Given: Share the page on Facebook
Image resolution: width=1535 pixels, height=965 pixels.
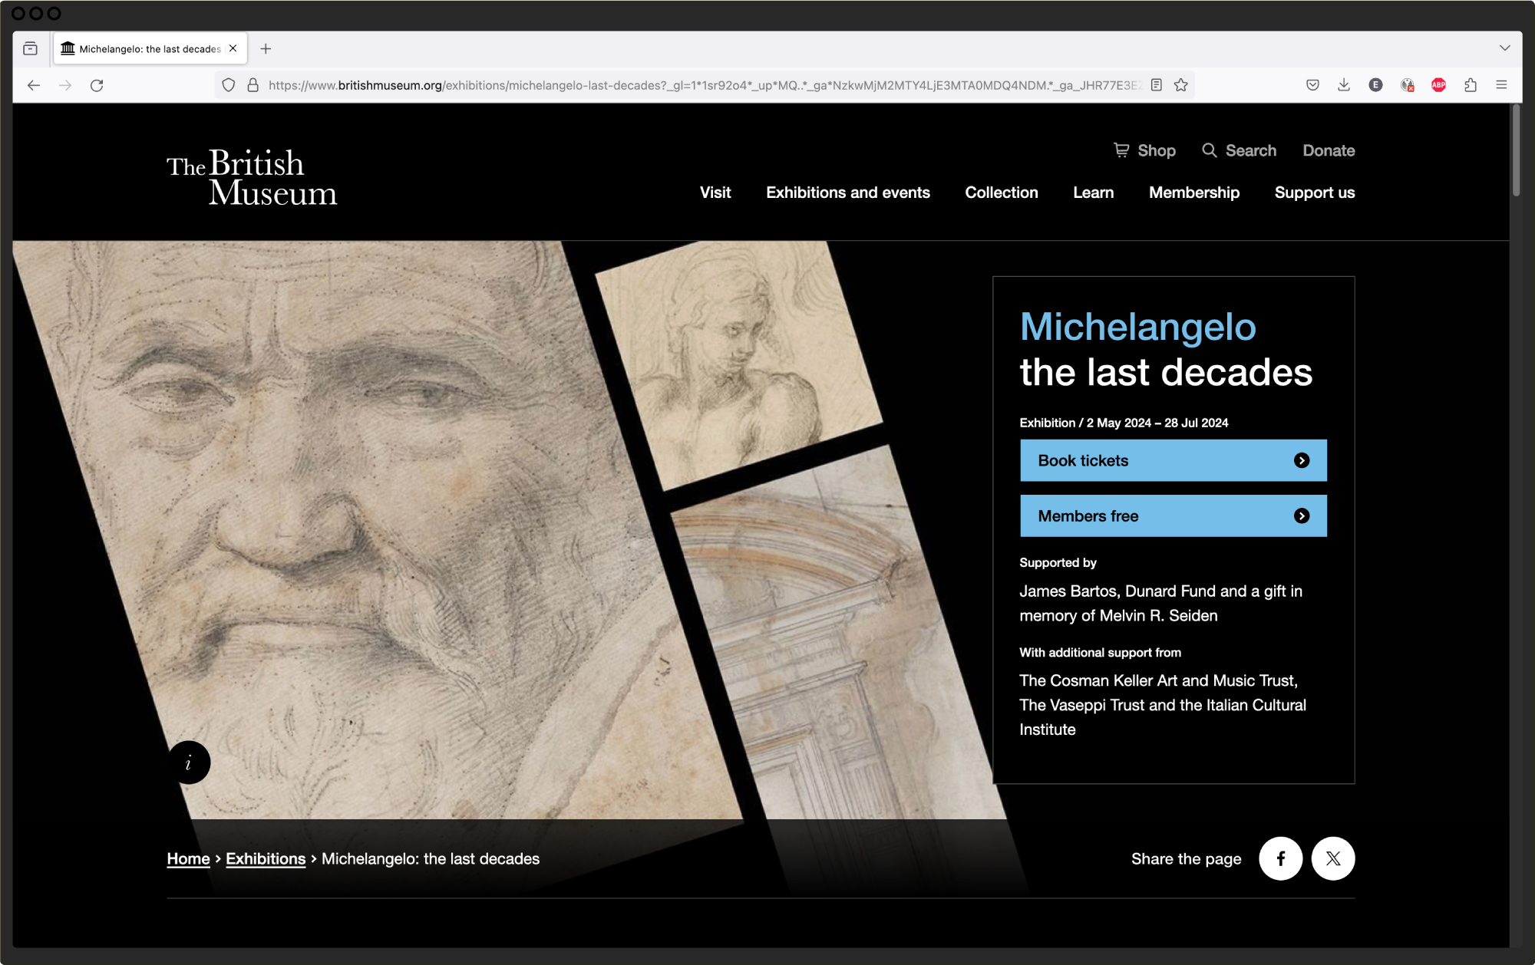Looking at the screenshot, I should coord(1280,858).
